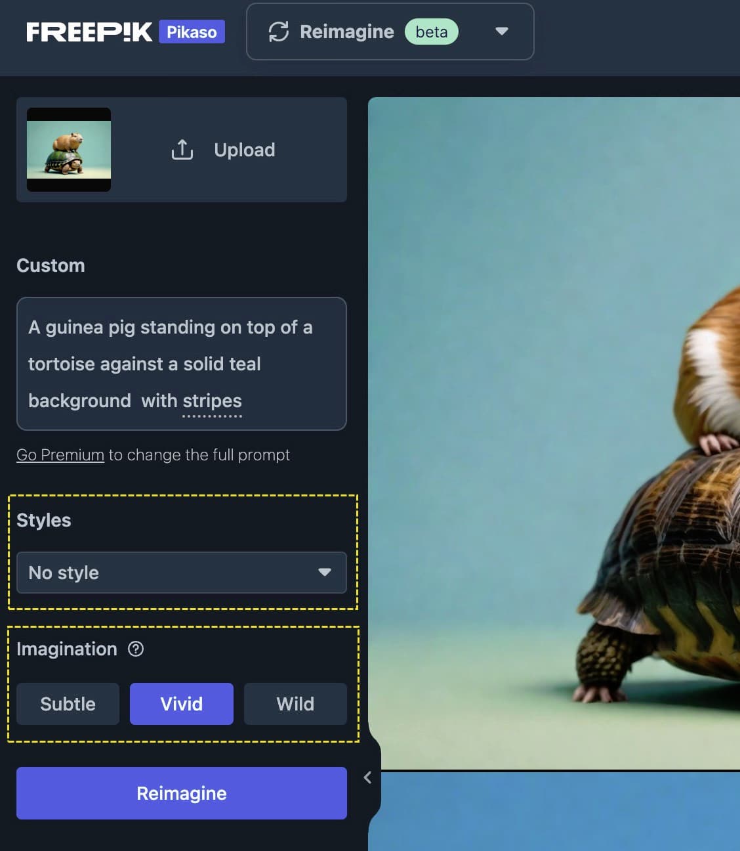Screen dimensions: 740x851
Task: Click the Freepik logo
Action: coord(89,32)
